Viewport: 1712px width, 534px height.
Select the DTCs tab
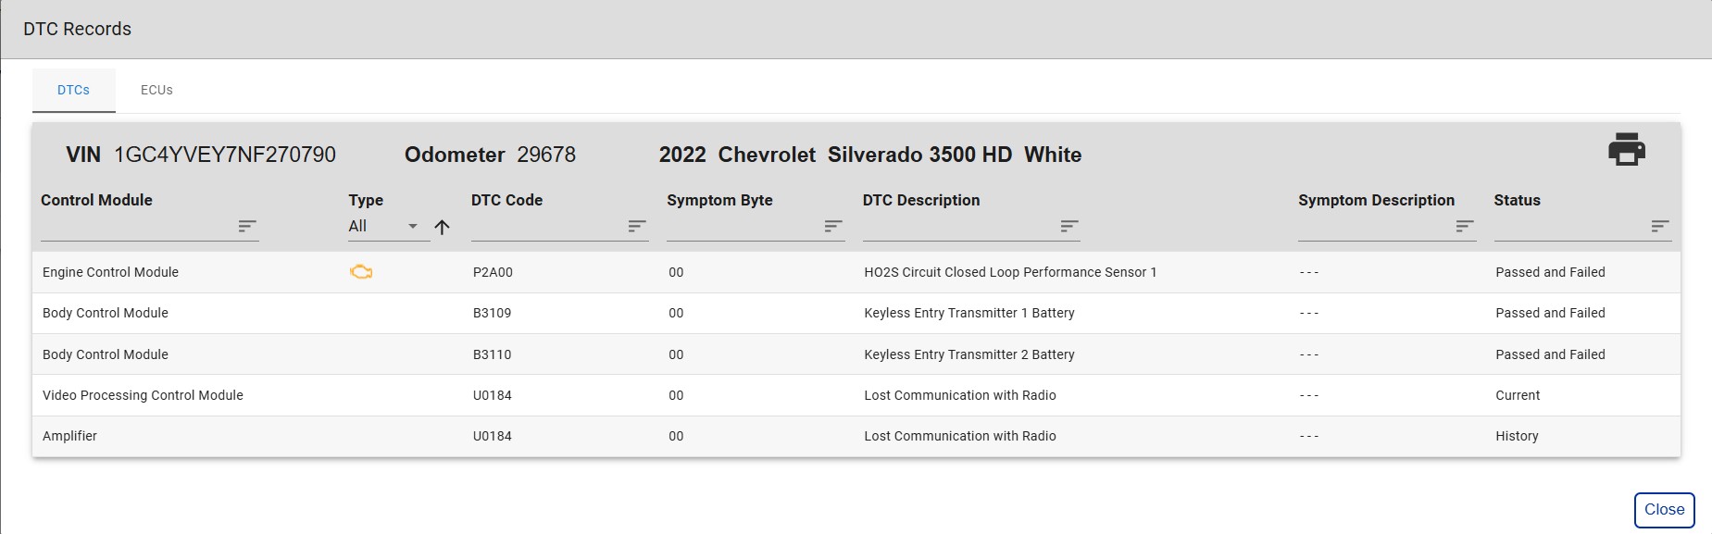click(x=74, y=91)
